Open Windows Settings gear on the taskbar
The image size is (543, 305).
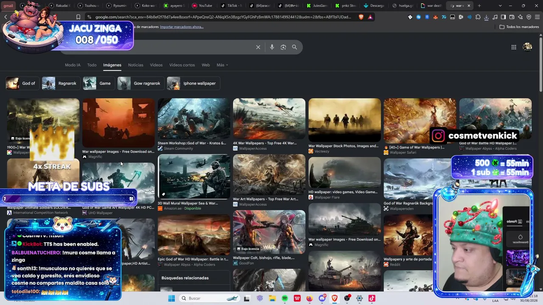[x=359, y=298]
